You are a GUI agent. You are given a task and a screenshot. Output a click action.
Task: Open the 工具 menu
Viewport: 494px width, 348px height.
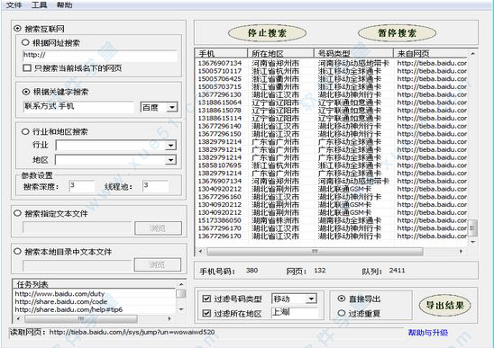pos(39,5)
